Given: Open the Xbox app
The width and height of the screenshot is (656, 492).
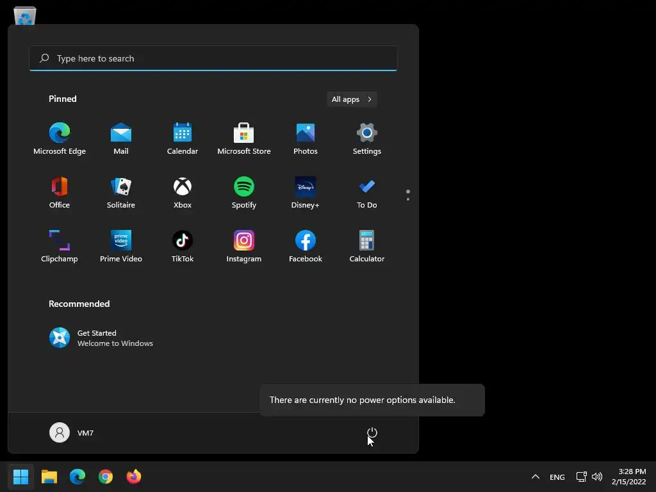Looking at the screenshot, I should [183, 193].
